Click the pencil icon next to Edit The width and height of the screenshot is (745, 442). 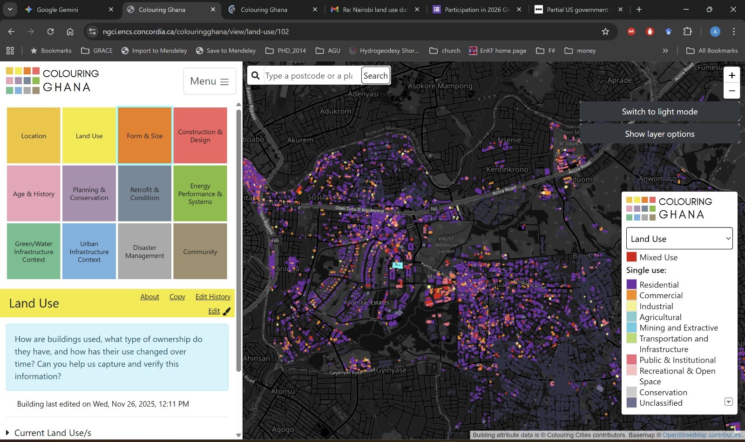226,310
